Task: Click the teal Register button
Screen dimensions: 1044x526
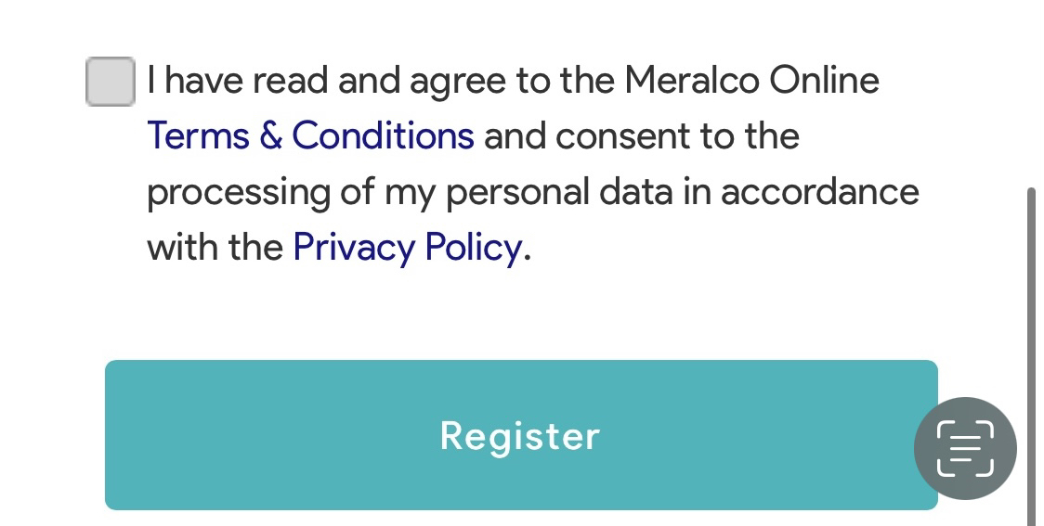Action: point(521,435)
